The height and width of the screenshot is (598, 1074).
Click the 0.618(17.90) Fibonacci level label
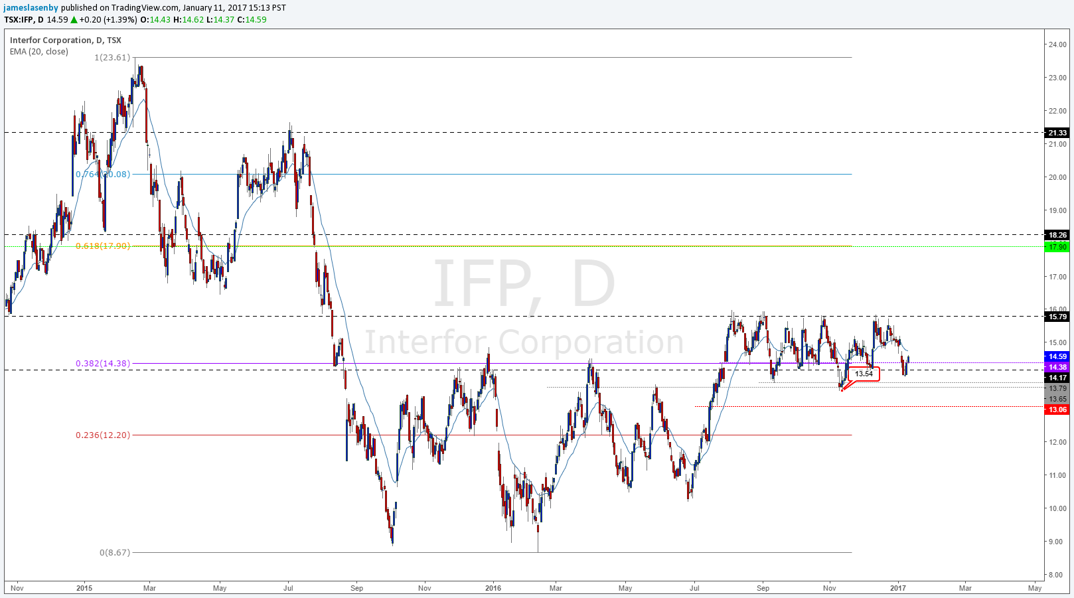(x=103, y=246)
